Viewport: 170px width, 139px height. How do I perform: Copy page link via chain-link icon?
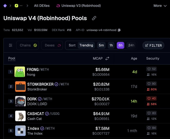[94, 18]
